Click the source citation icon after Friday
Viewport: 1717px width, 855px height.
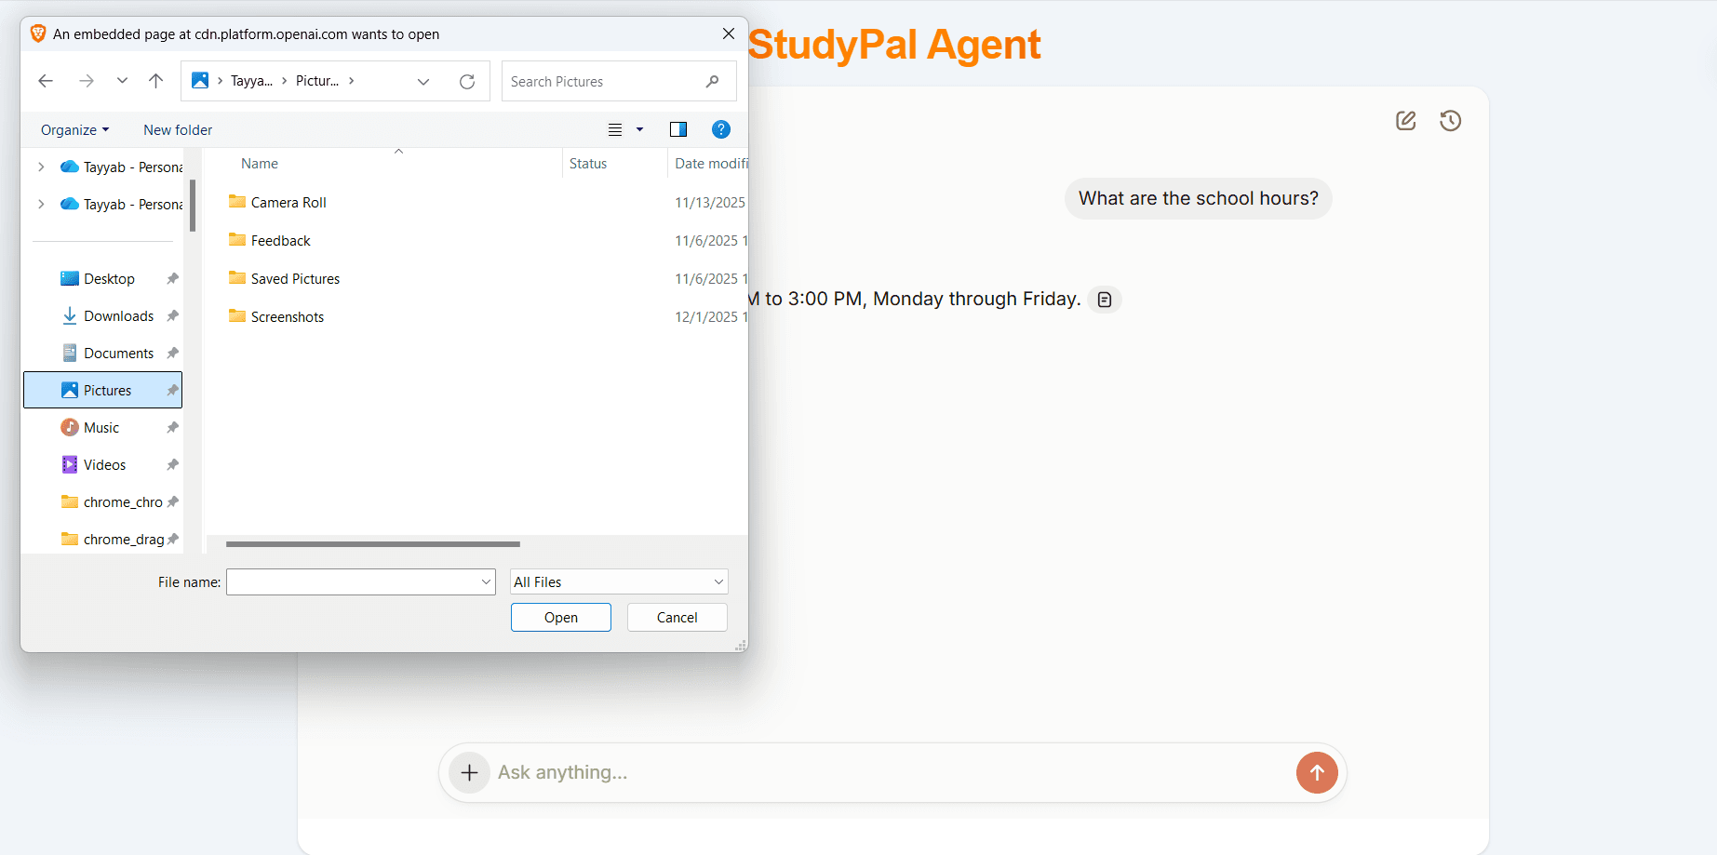tap(1105, 300)
